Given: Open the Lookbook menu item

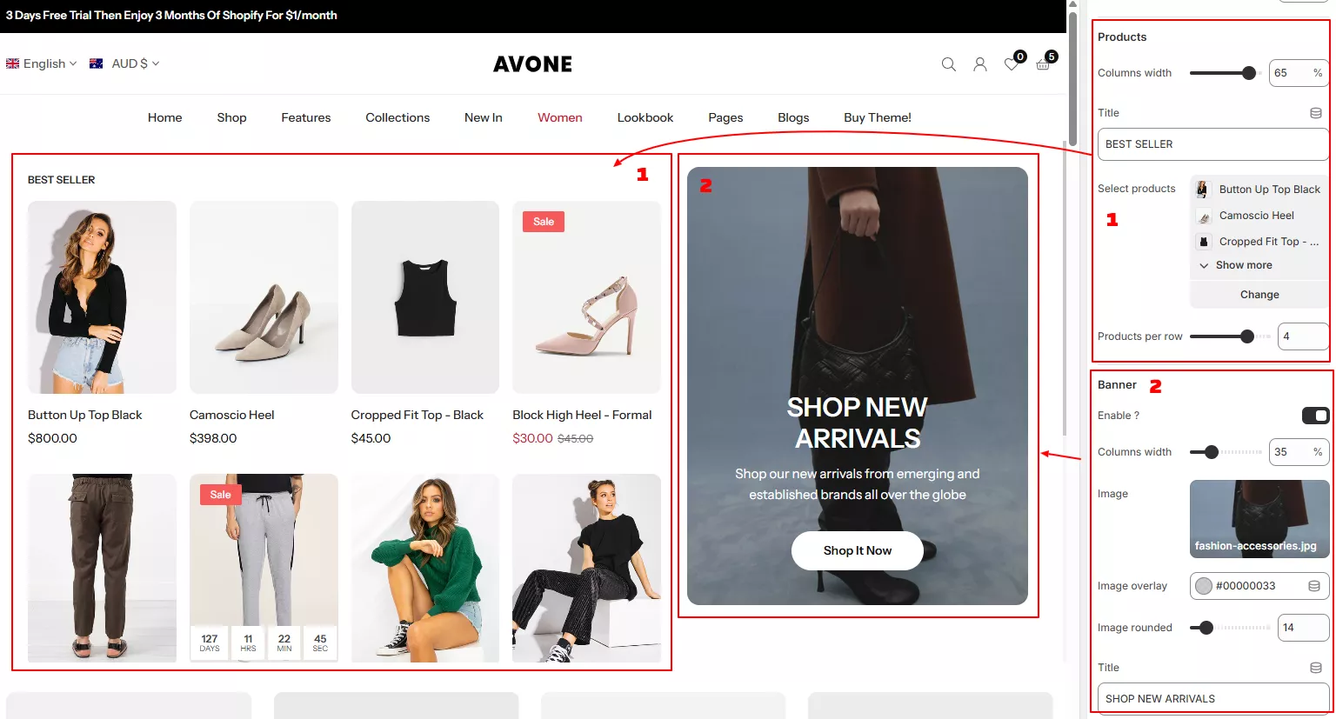Looking at the screenshot, I should tap(645, 117).
